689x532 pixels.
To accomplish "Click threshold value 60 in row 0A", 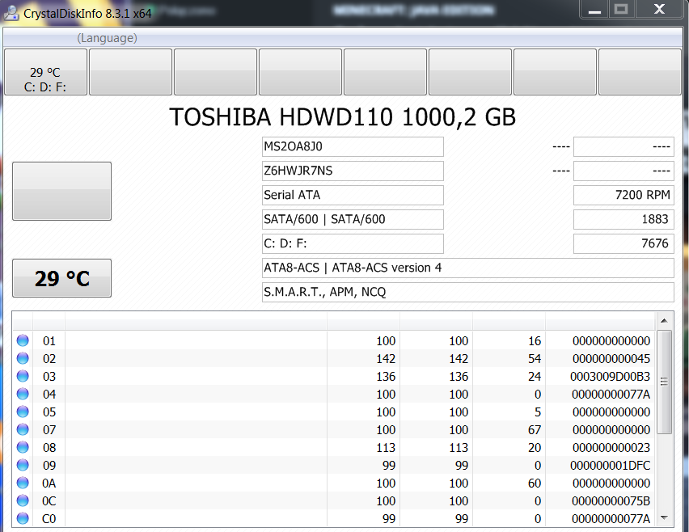I will 535,483.
